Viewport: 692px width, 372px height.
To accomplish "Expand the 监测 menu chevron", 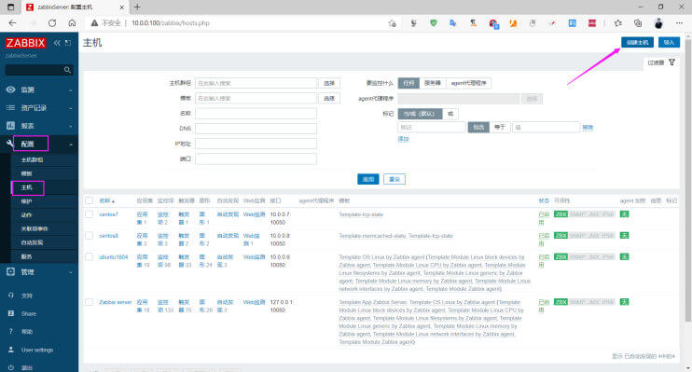I will (x=71, y=90).
